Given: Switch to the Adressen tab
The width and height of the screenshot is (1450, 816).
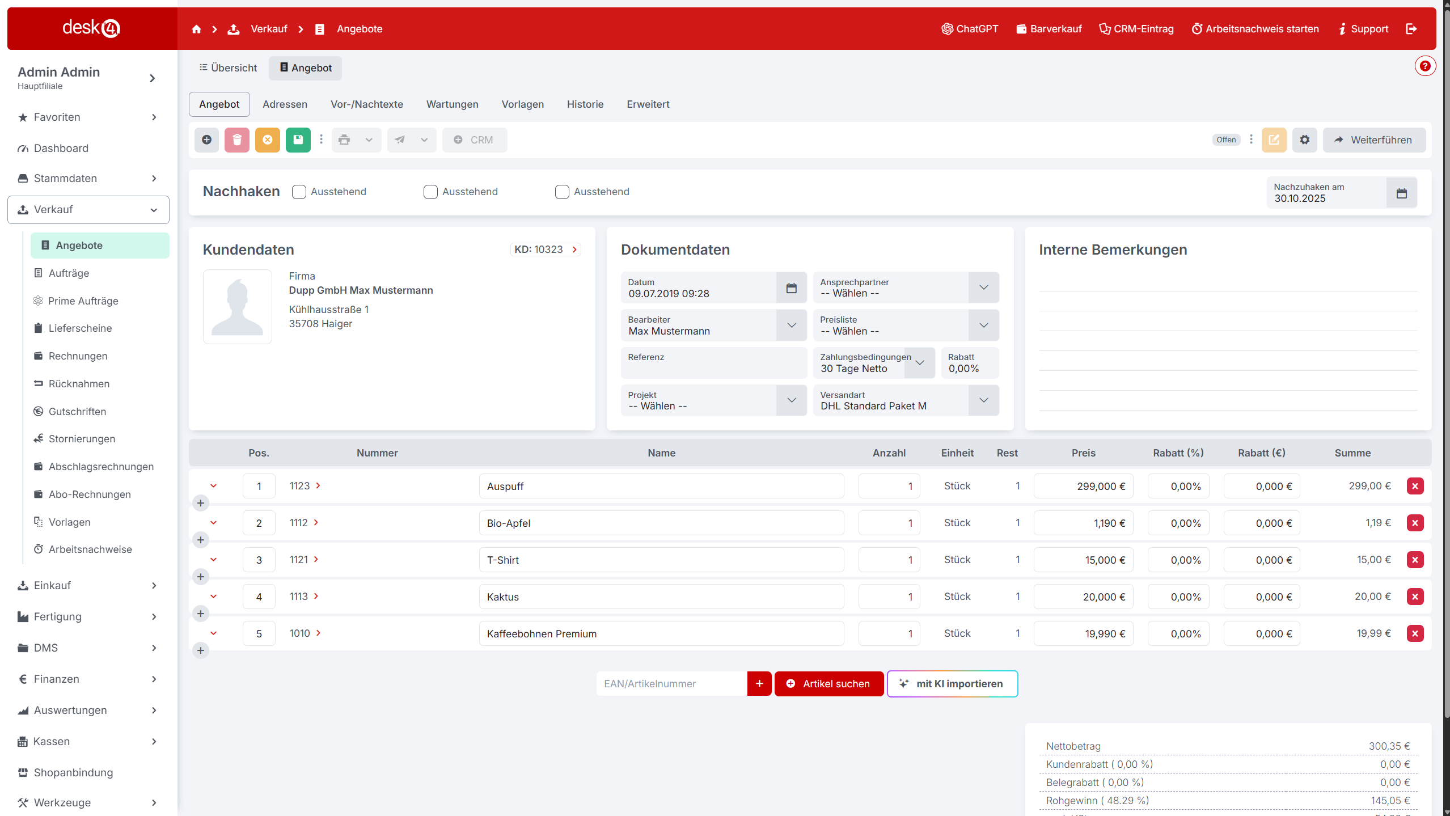Looking at the screenshot, I should pyautogui.click(x=285, y=104).
